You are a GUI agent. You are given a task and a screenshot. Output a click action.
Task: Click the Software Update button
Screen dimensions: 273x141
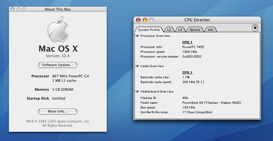pyautogui.click(x=58, y=65)
